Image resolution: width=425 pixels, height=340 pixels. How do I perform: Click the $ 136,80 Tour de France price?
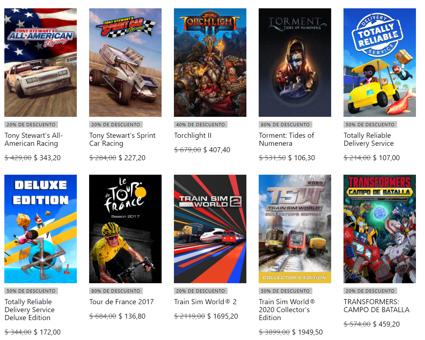coord(132,316)
